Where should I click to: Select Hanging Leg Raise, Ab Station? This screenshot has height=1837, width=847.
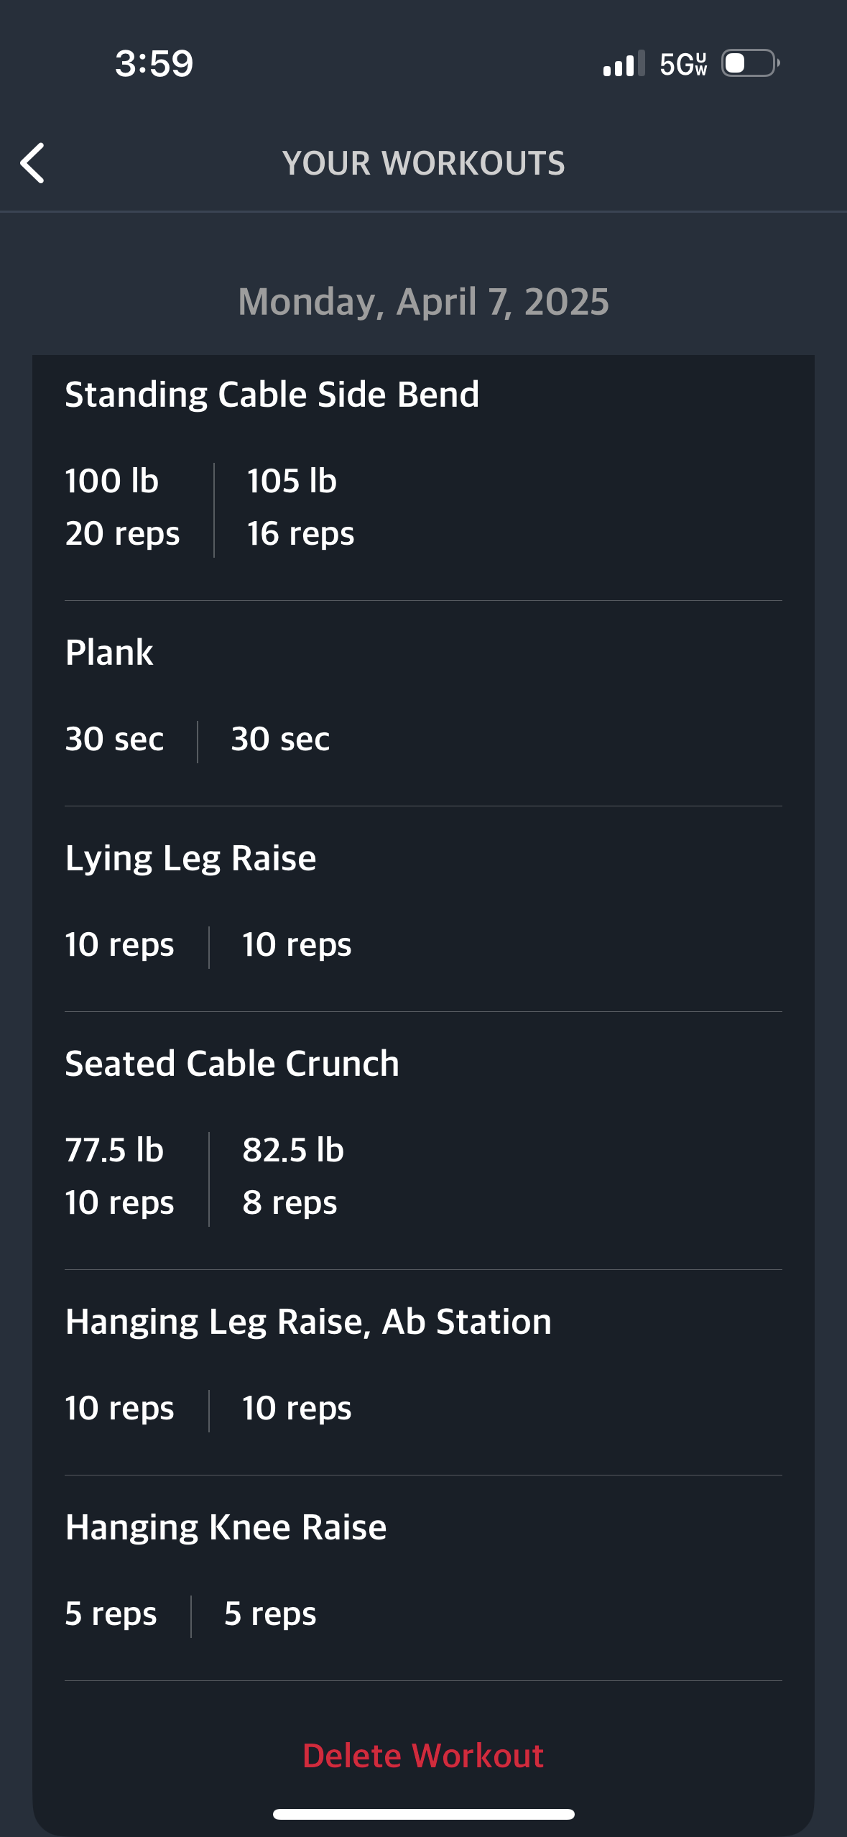[308, 1322]
